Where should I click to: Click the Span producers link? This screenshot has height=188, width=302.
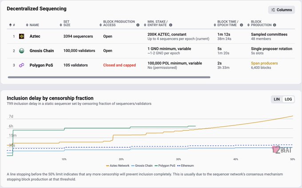[264, 63]
